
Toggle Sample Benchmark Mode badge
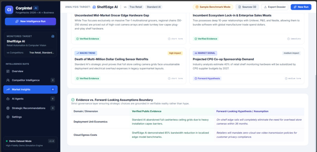(x=213, y=7)
